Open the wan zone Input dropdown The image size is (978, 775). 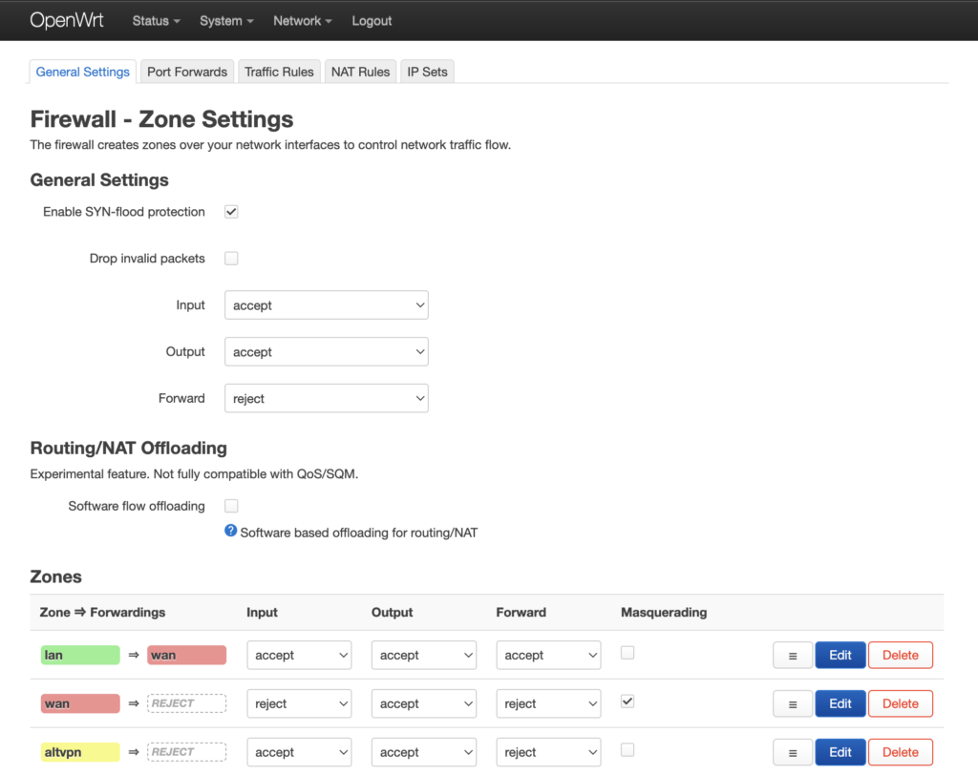(299, 704)
